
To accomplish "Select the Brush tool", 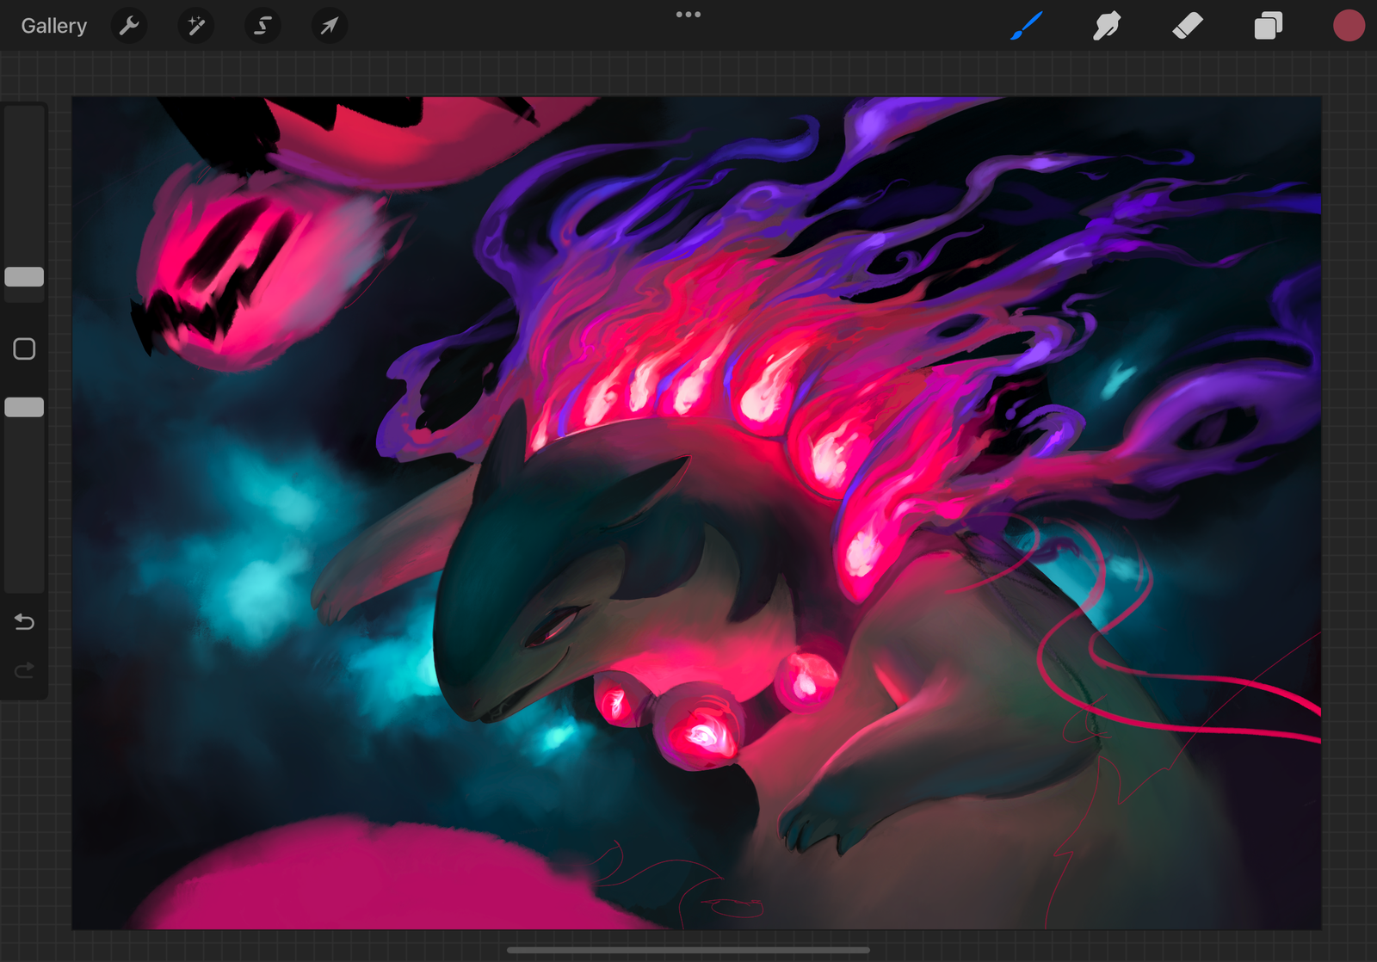I will 1026,26.
